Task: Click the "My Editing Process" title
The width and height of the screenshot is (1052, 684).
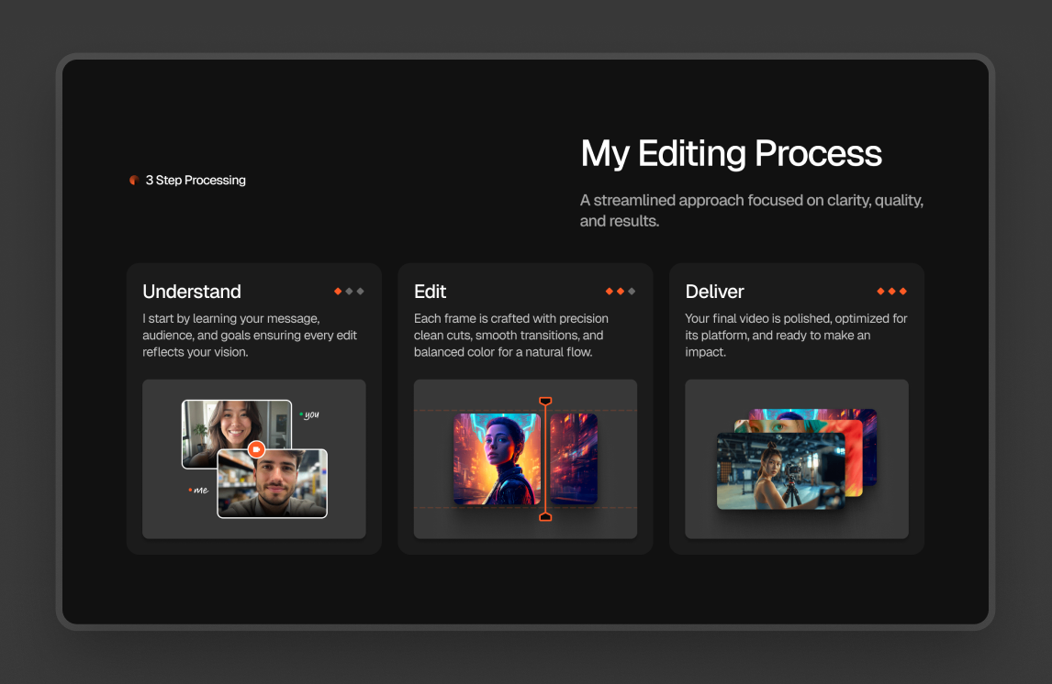Action: [731, 153]
